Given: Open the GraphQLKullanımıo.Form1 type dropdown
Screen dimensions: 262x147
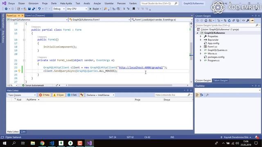Looking at the screenshot, I should 99,20.
